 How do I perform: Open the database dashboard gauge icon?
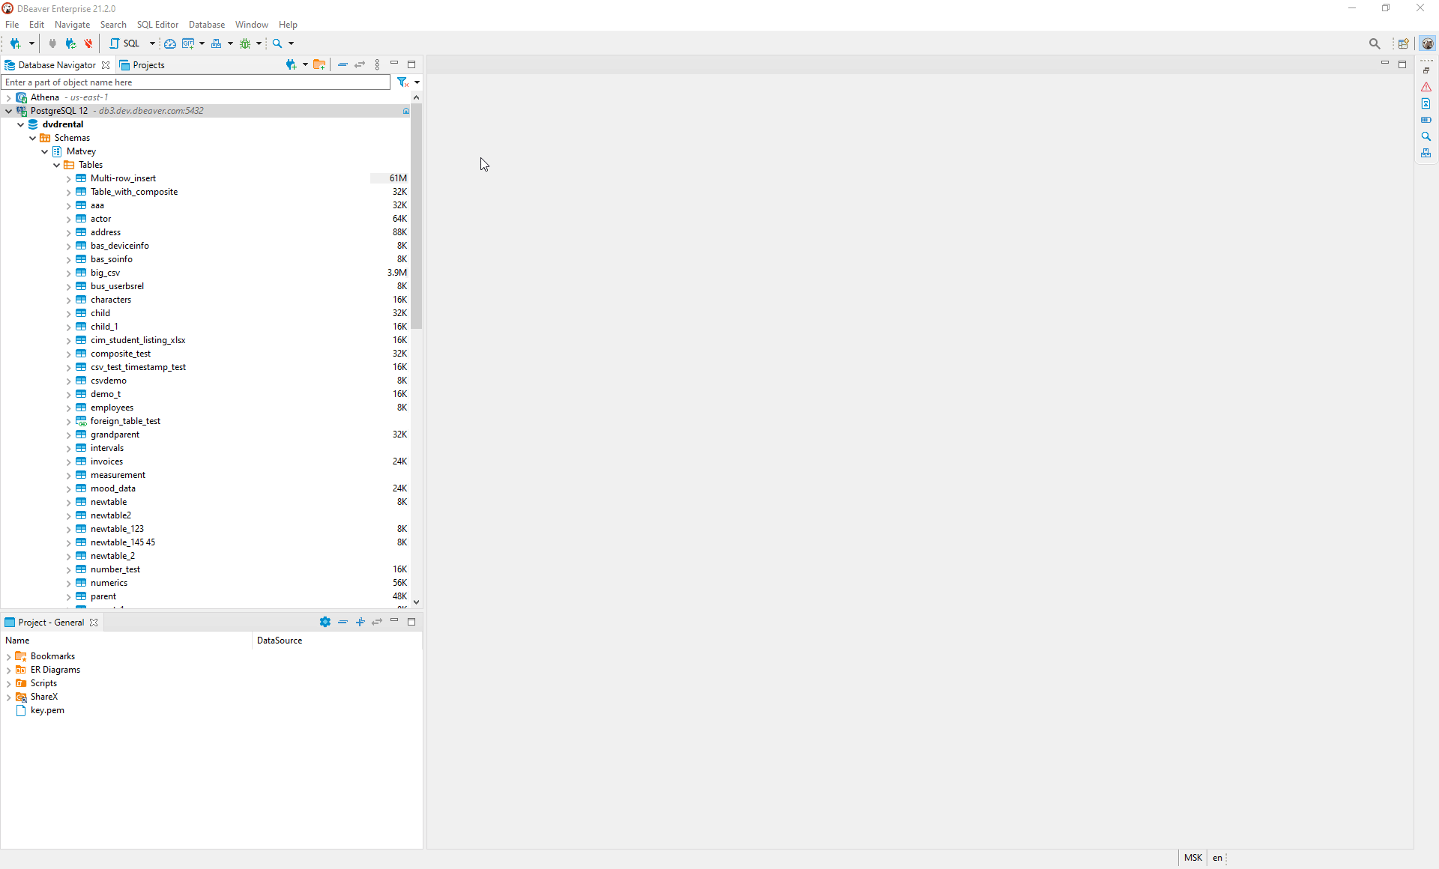tap(170, 43)
